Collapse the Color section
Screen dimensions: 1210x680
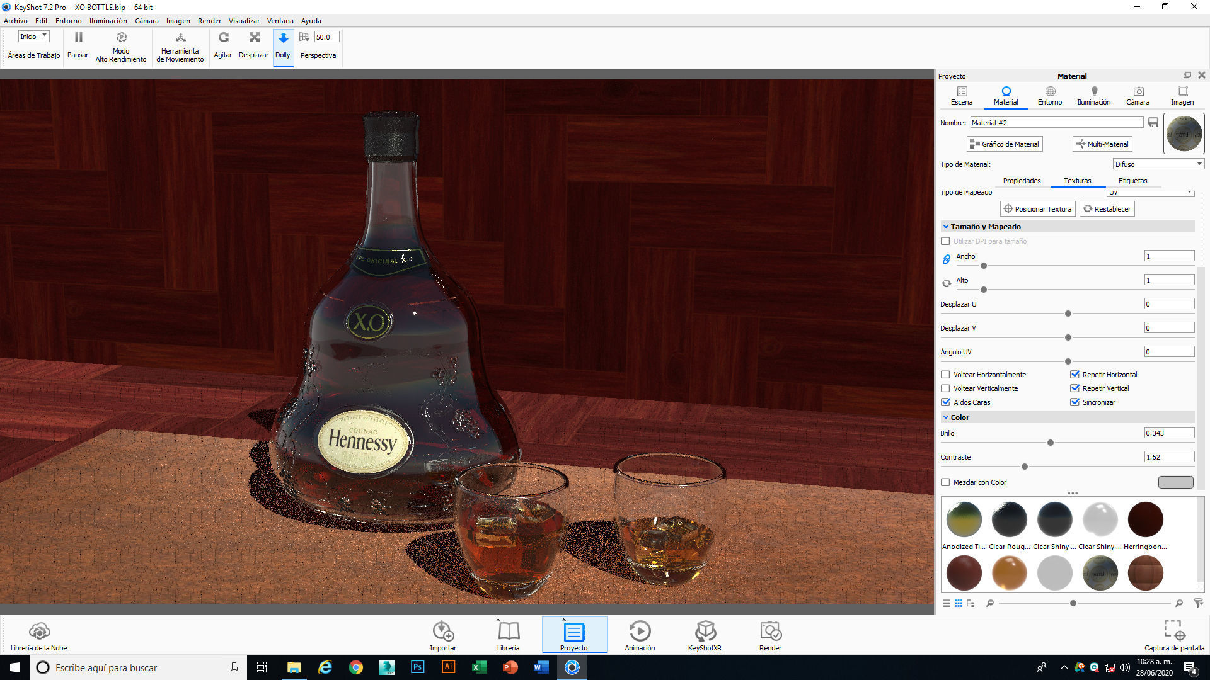tap(946, 417)
